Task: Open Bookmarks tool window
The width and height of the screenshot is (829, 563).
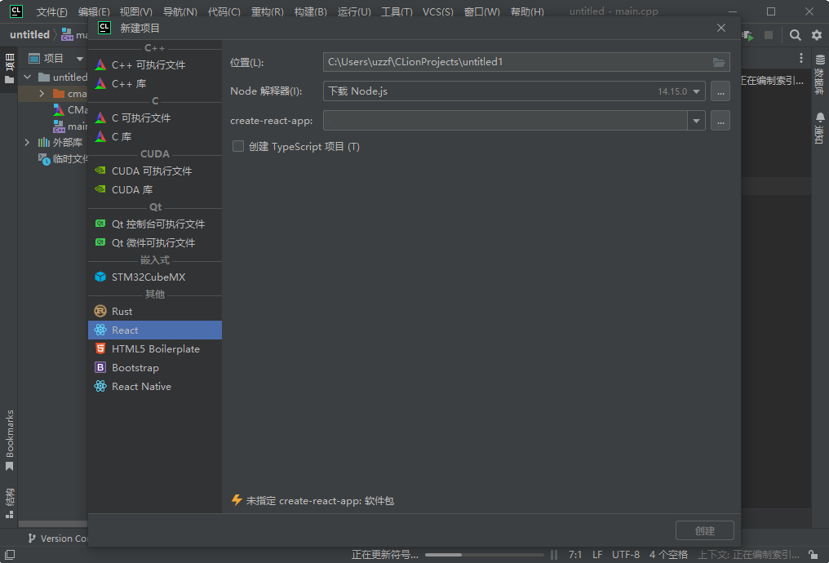Action: (x=10, y=440)
